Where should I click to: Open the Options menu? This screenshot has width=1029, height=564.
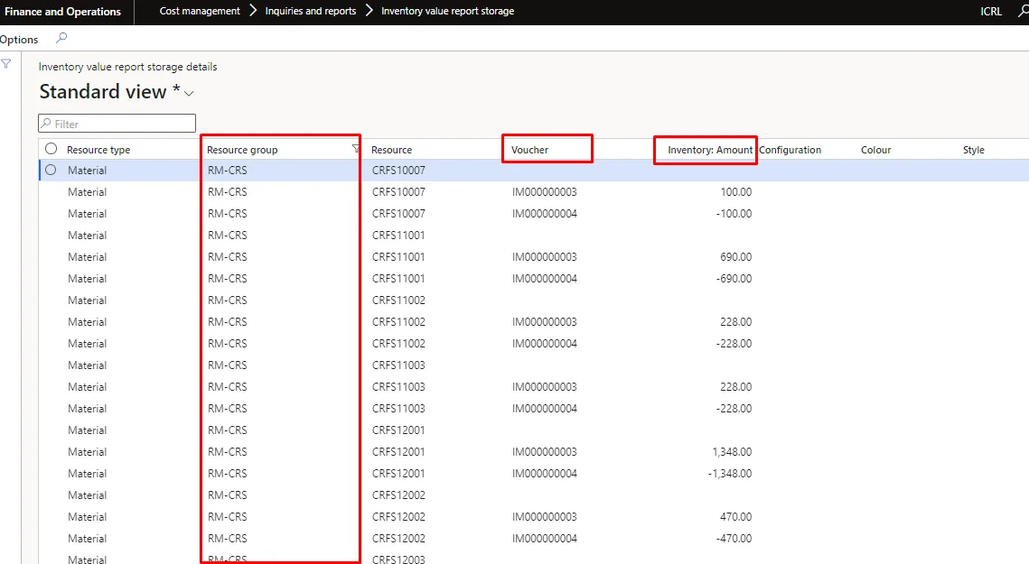click(18, 40)
